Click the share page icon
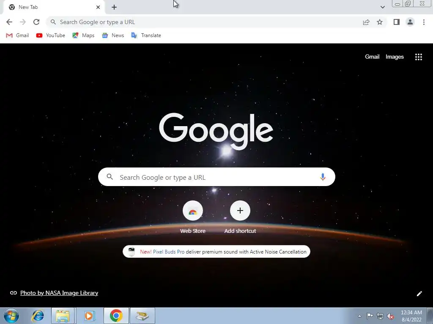 click(x=366, y=22)
